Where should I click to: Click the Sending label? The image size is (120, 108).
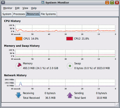point(79,93)
